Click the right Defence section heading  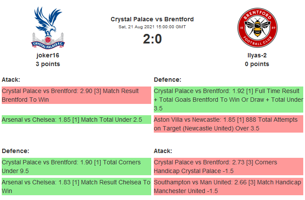[167, 80]
